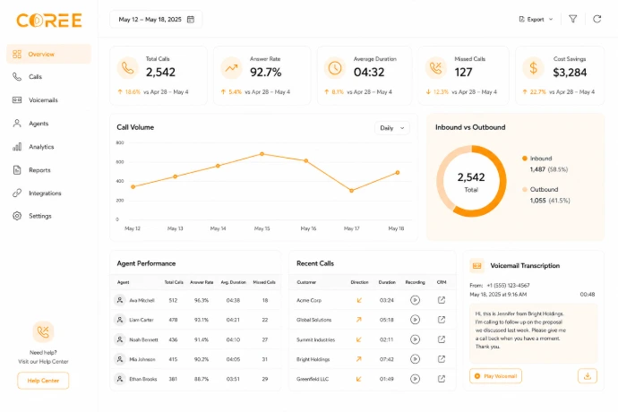
Task: Click the Answer Rate trend icon
Action: point(231,68)
